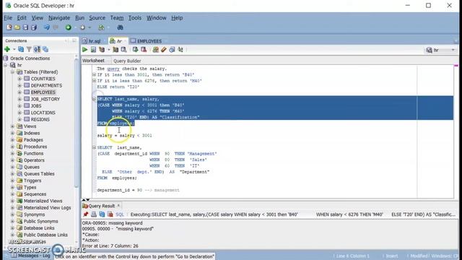The image size is (462, 260).
Task: Open the hr connection dropdown at top right
Action: click(x=453, y=50)
